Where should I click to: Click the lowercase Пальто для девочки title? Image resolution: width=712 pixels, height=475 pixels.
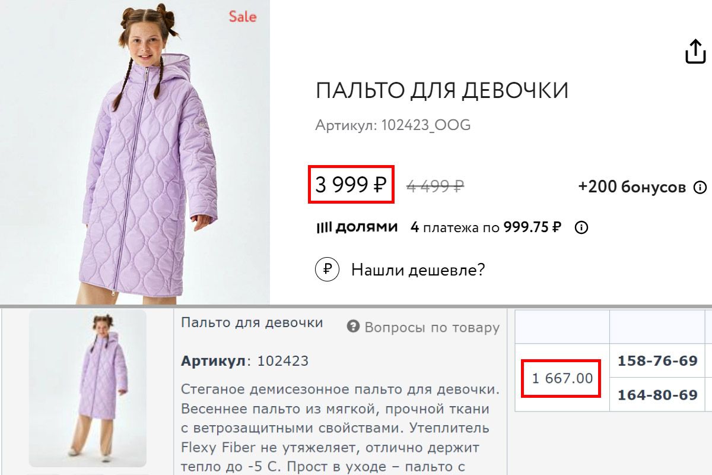tap(252, 322)
